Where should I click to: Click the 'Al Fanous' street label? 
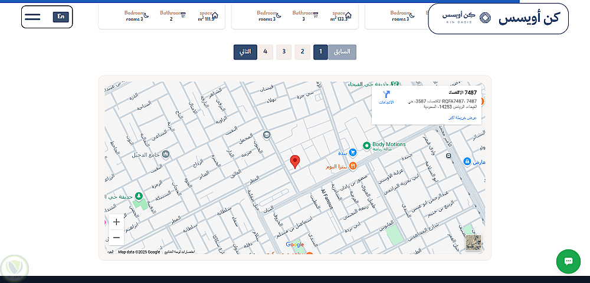(326, 199)
